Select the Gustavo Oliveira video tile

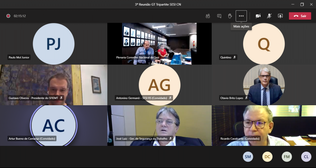pos(54,85)
